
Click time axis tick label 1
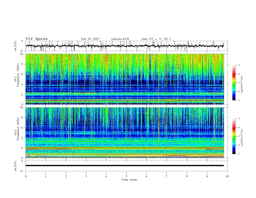coord(46,176)
